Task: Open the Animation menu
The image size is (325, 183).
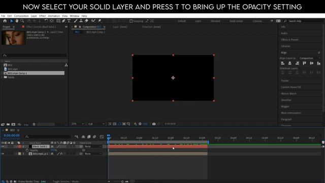Action: (54, 16)
